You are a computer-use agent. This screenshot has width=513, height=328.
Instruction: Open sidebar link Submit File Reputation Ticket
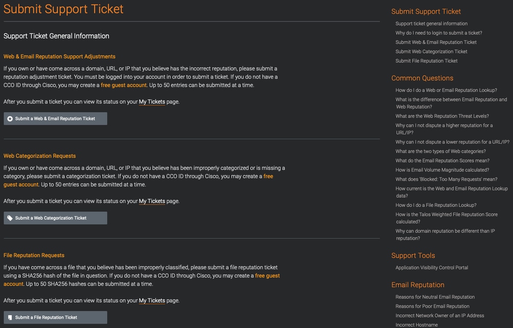[x=426, y=61]
